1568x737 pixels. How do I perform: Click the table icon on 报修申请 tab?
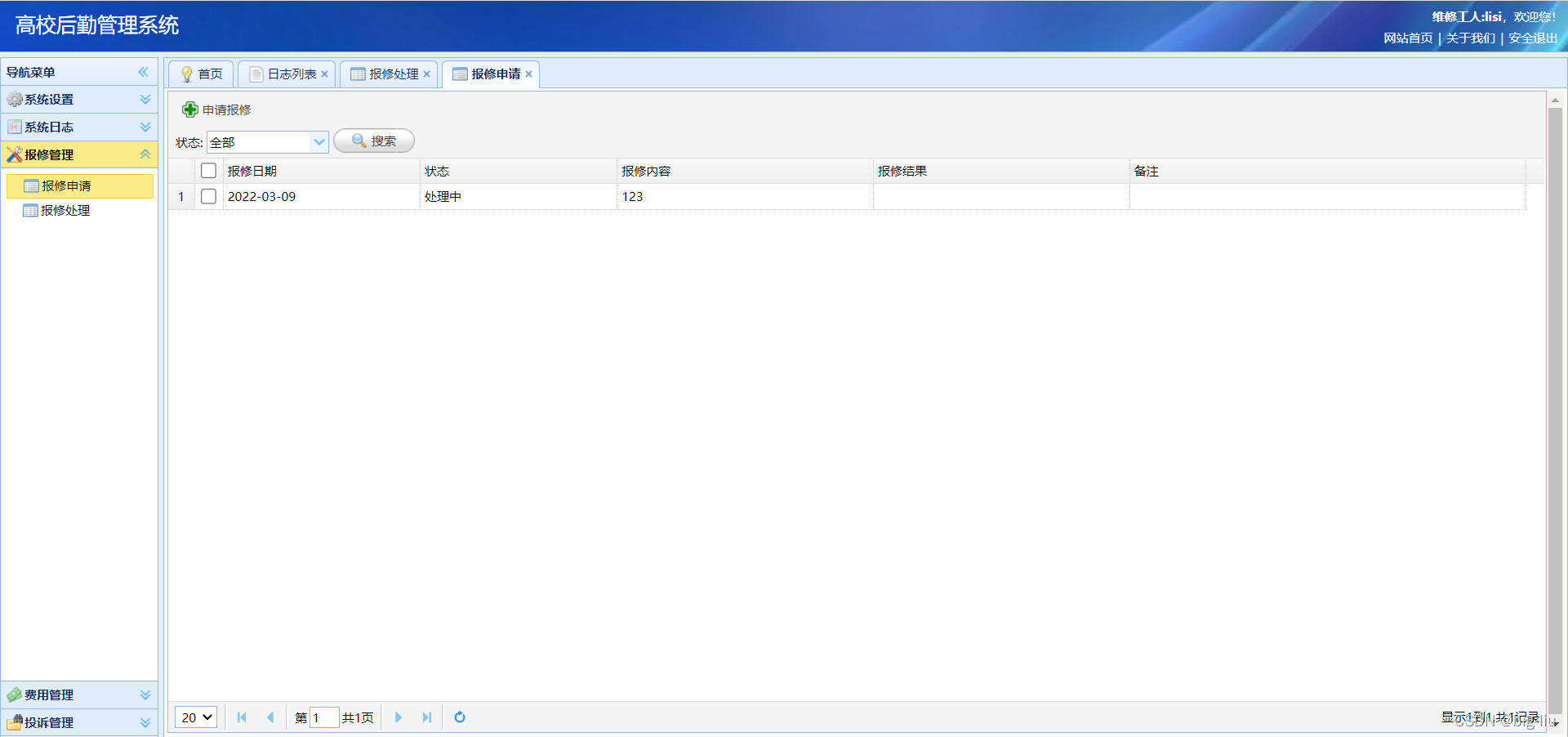point(460,74)
